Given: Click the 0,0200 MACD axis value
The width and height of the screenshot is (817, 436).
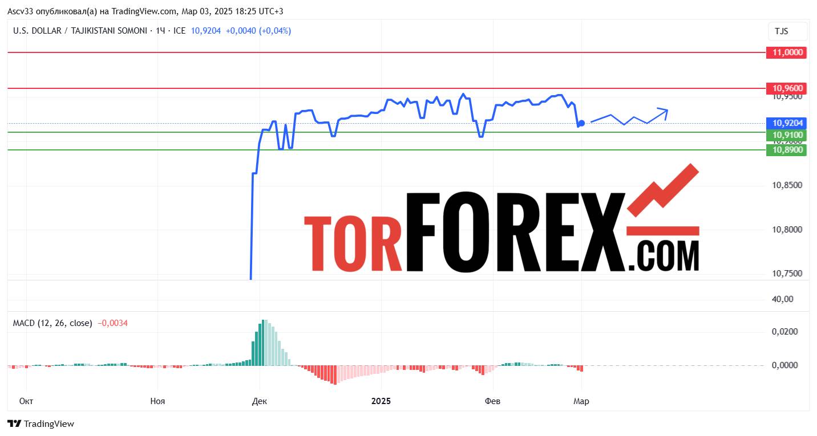Looking at the screenshot, I should coord(785,332).
